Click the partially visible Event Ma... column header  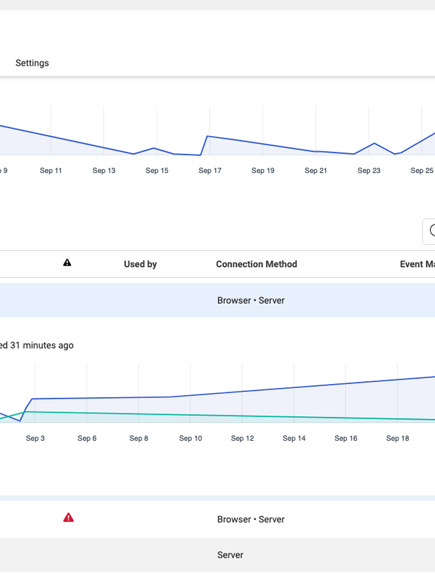coord(417,264)
